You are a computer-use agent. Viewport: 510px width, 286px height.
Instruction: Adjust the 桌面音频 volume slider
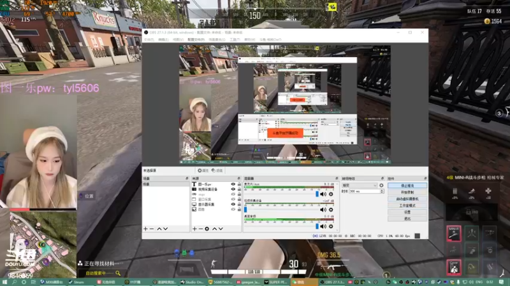coord(317,226)
